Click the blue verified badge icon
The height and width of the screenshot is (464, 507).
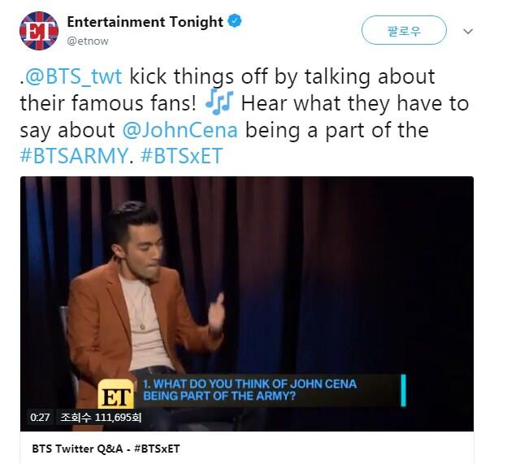click(x=235, y=21)
